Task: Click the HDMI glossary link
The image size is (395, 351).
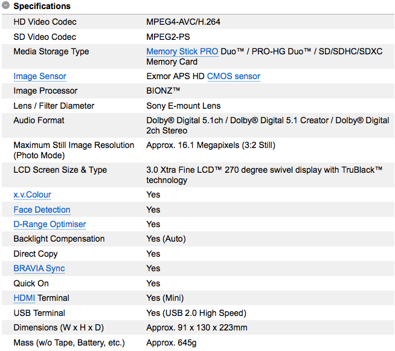Action: (x=24, y=298)
